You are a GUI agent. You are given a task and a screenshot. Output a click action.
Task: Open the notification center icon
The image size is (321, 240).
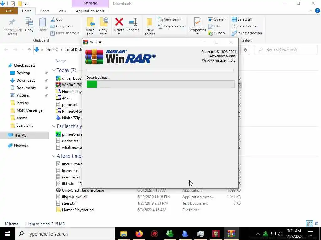311,234
